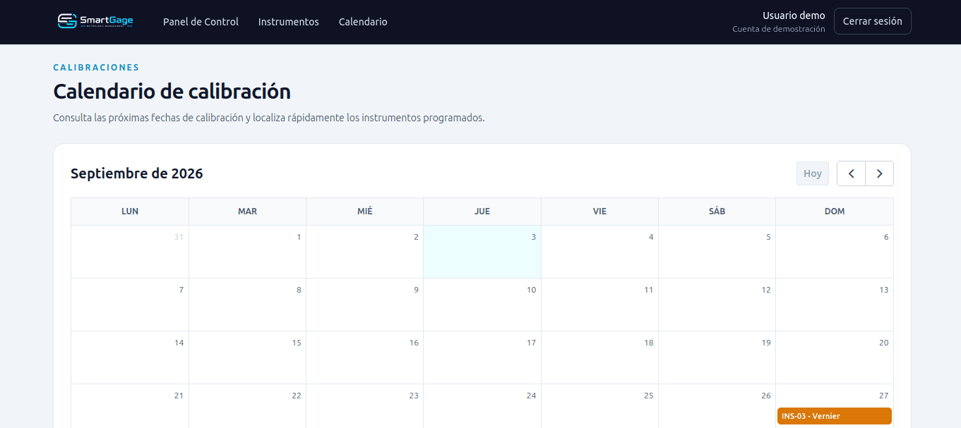The width and height of the screenshot is (961, 428).
Task: Click day number 25
Action: point(649,396)
